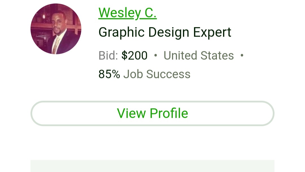Image resolution: width=305 pixels, height=172 pixels.
Task: Click the "Job Success" label
Action: click(x=157, y=74)
